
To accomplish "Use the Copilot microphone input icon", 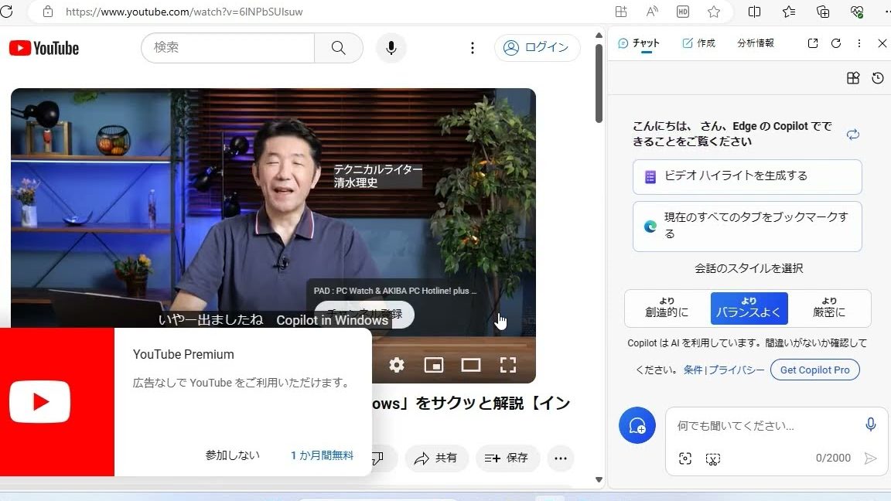I will click(871, 424).
